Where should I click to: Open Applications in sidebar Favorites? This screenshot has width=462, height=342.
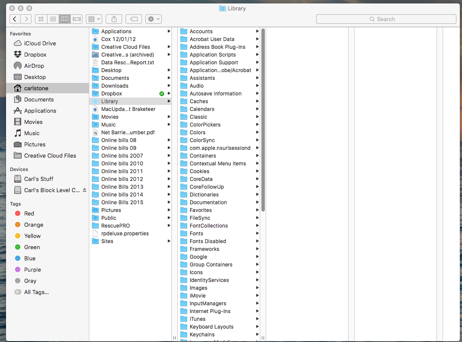tap(47, 111)
